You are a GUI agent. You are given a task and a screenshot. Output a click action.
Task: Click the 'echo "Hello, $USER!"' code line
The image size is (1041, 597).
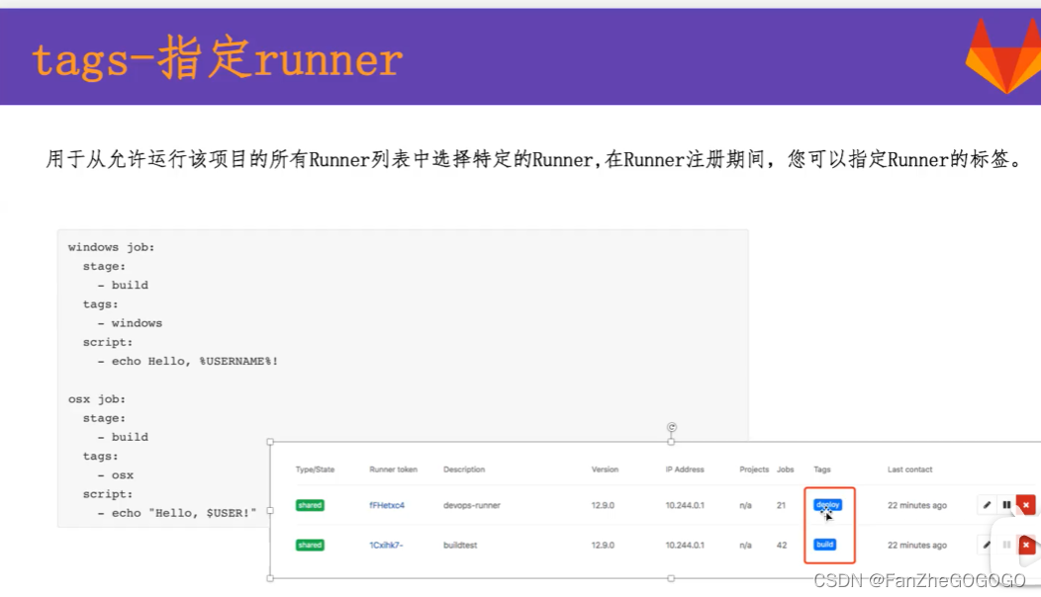coord(176,513)
